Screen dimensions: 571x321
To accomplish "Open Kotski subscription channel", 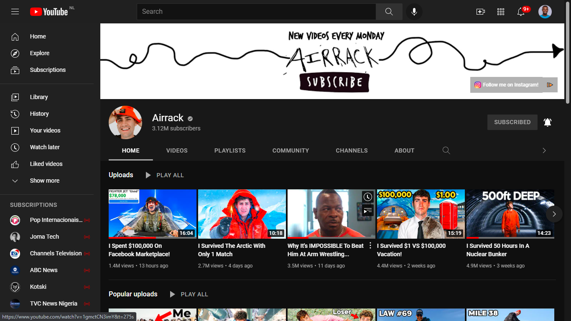I will pyautogui.click(x=47, y=287).
